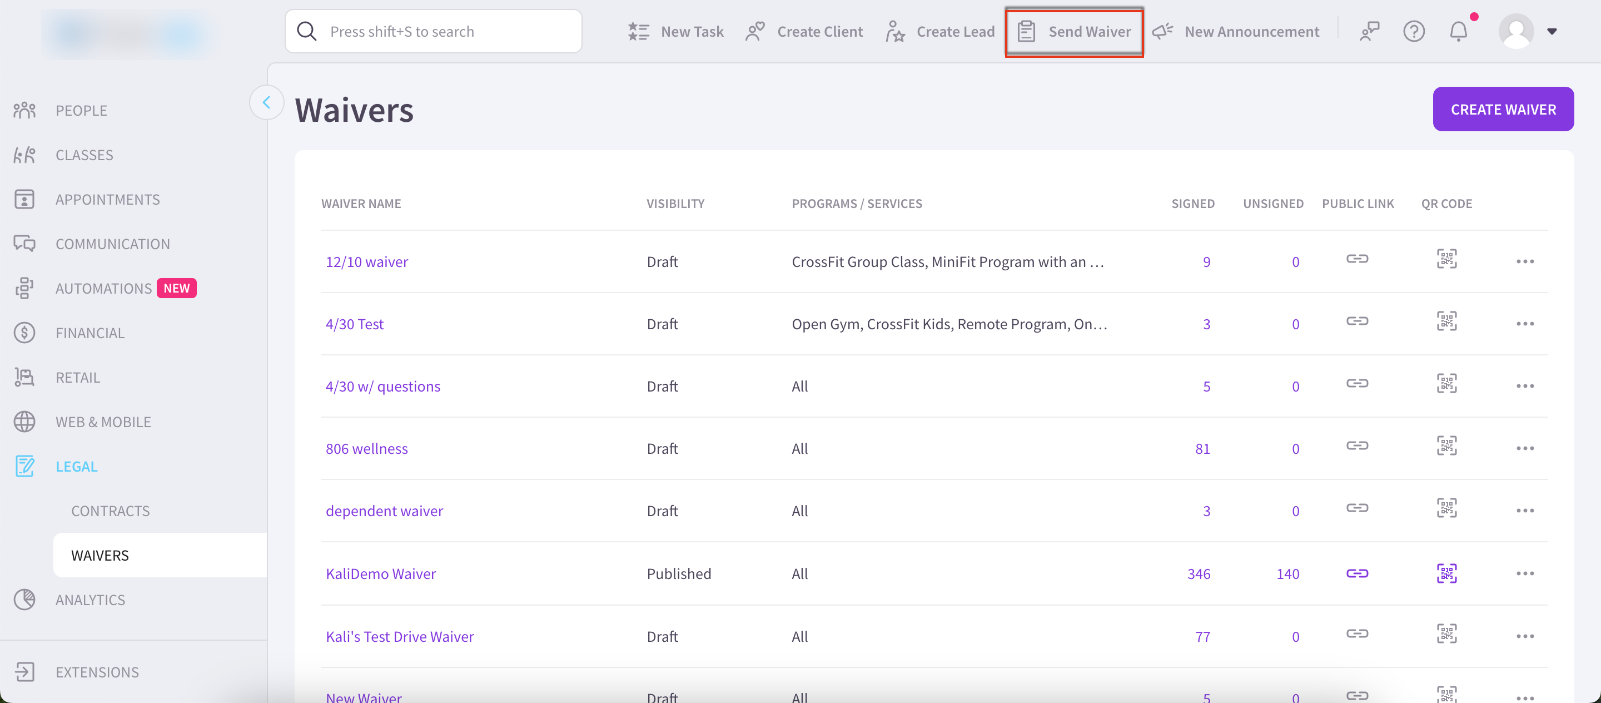Open the Contracts submenu
Viewport: 1601px width, 703px height.
(110, 511)
